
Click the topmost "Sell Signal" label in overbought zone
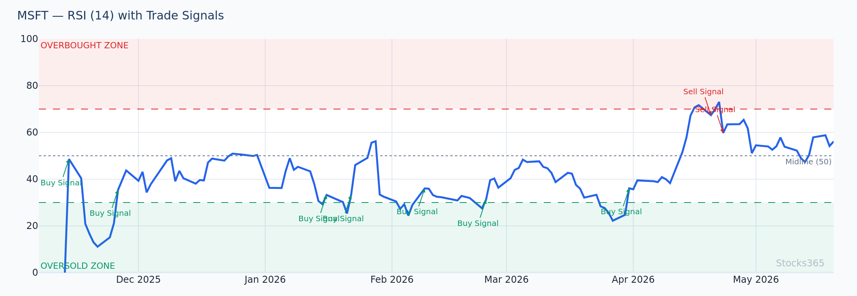[703, 92]
